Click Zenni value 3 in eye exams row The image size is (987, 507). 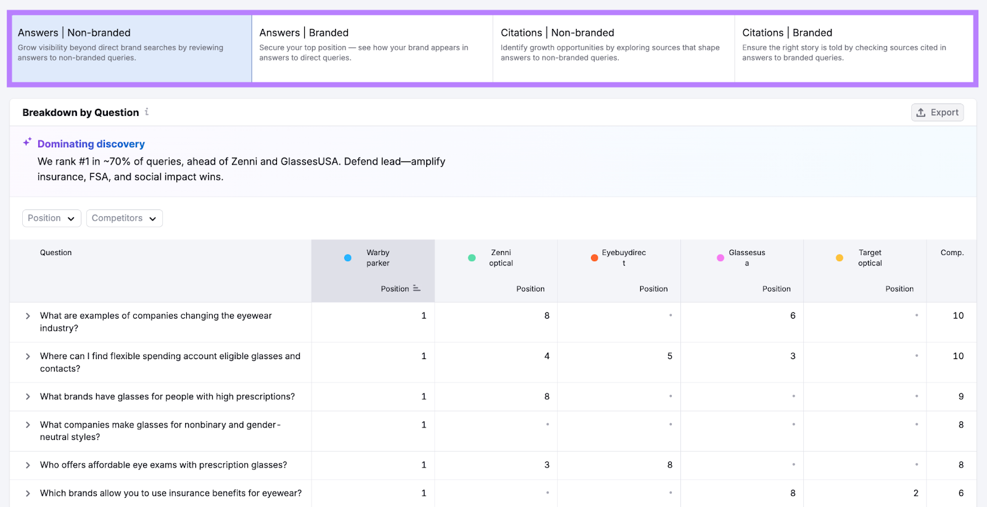547,465
